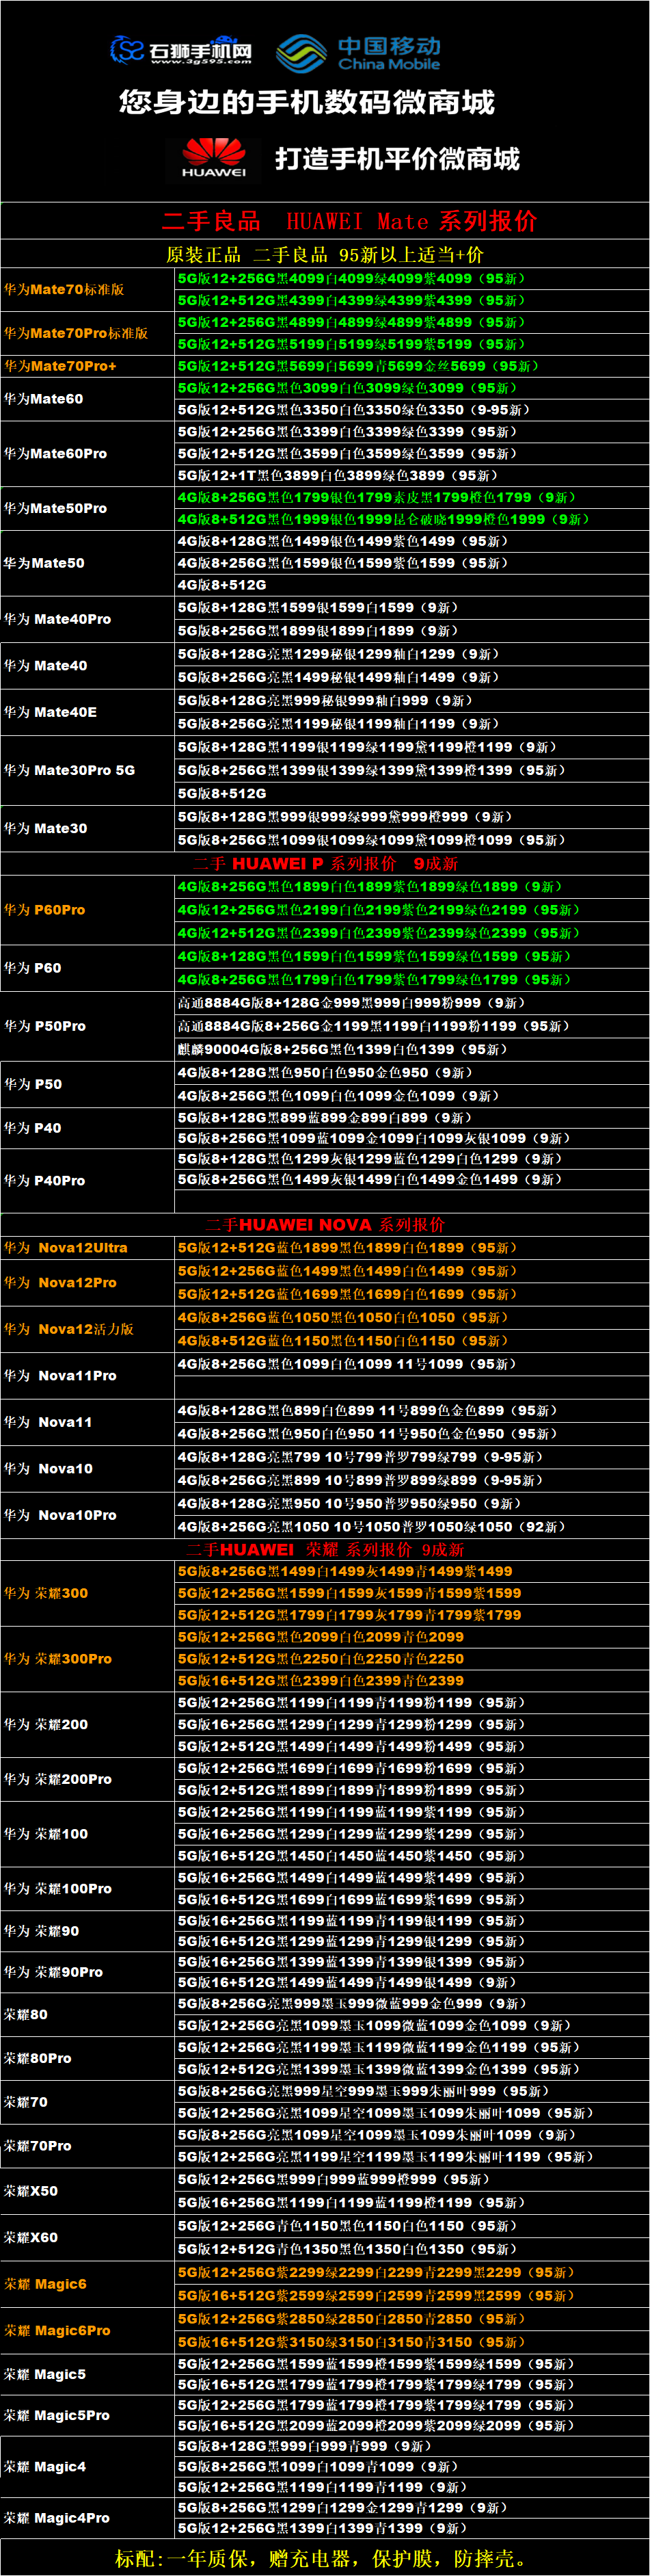Click the 华为 P40Pro model name

(x=45, y=1180)
